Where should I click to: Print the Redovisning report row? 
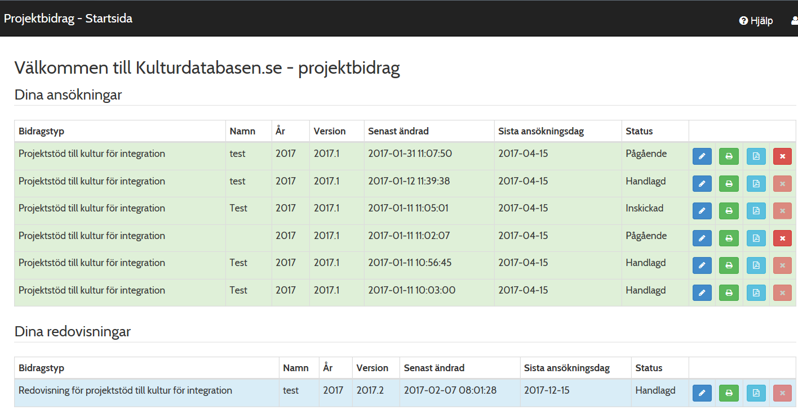click(x=729, y=393)
